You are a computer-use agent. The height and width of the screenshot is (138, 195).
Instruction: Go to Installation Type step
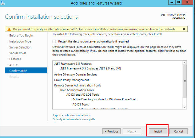pyautogui.click(x=20, y=41)
